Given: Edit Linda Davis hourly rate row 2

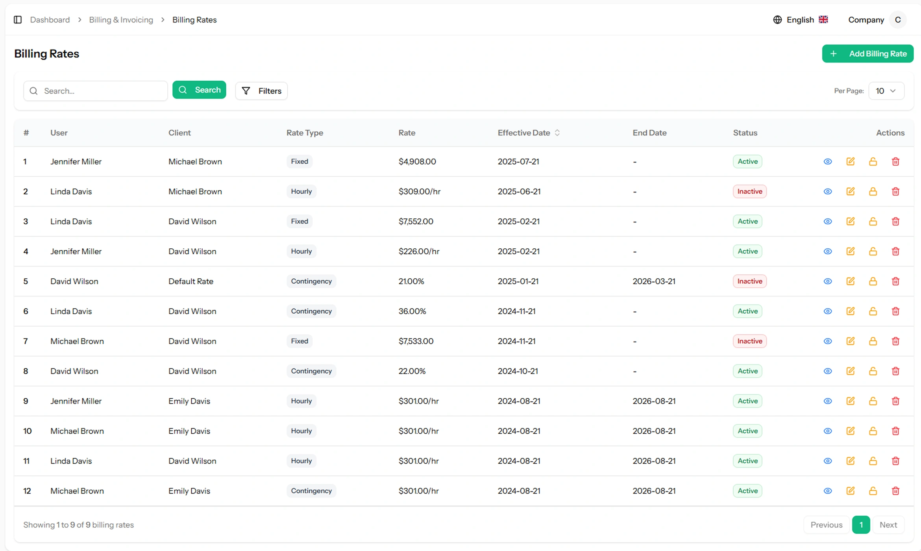Looking at the screenshot, I should coord(850,191).
